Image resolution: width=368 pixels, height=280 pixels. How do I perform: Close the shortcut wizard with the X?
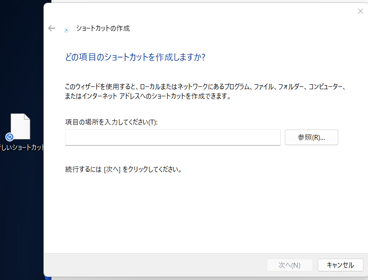360,12
